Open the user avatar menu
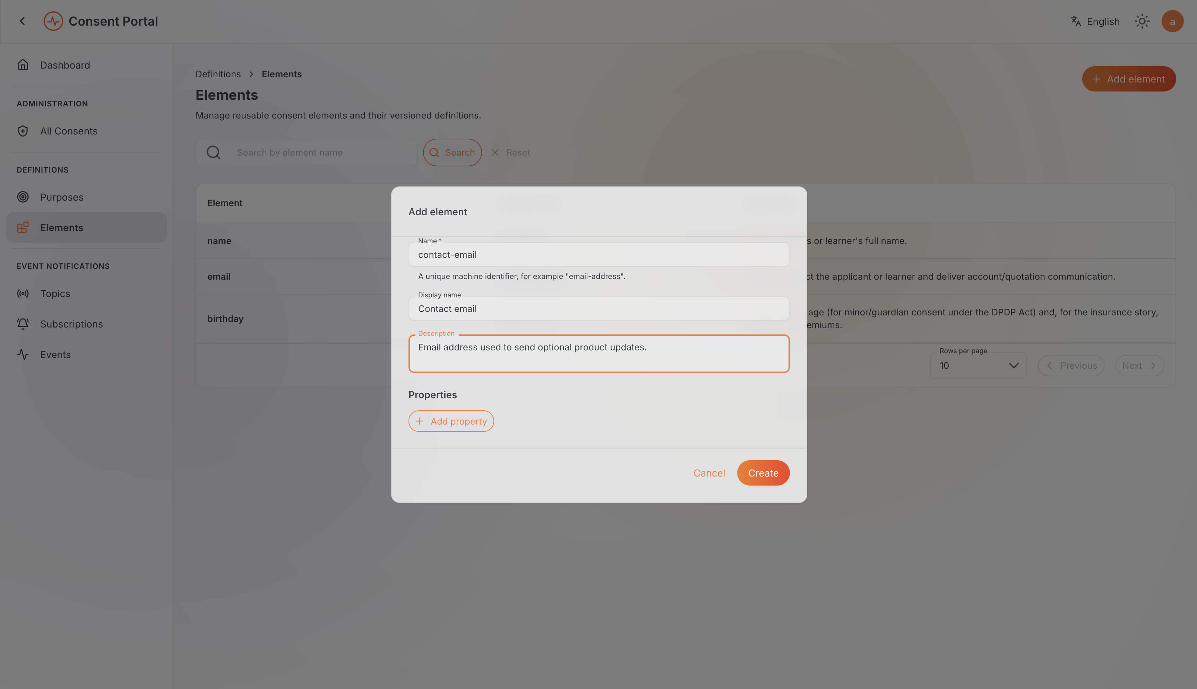 (x=1172, y=21)
